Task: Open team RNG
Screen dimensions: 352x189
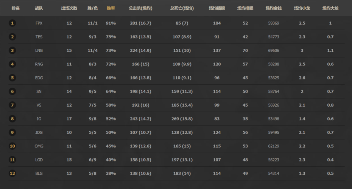Action: [39, 64]
